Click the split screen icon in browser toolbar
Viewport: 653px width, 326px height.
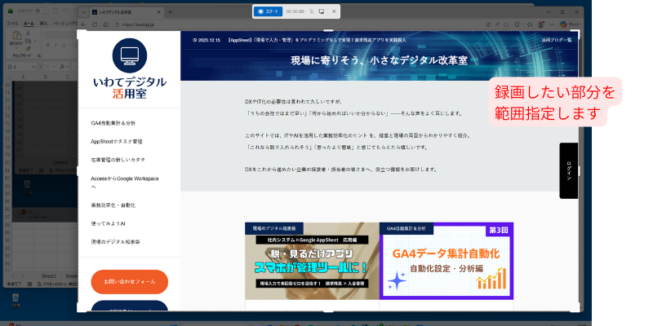point(488,24)
